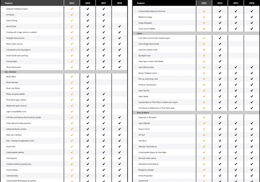
Task: Click the Transparency Cloning Support label
Action: 18,50
